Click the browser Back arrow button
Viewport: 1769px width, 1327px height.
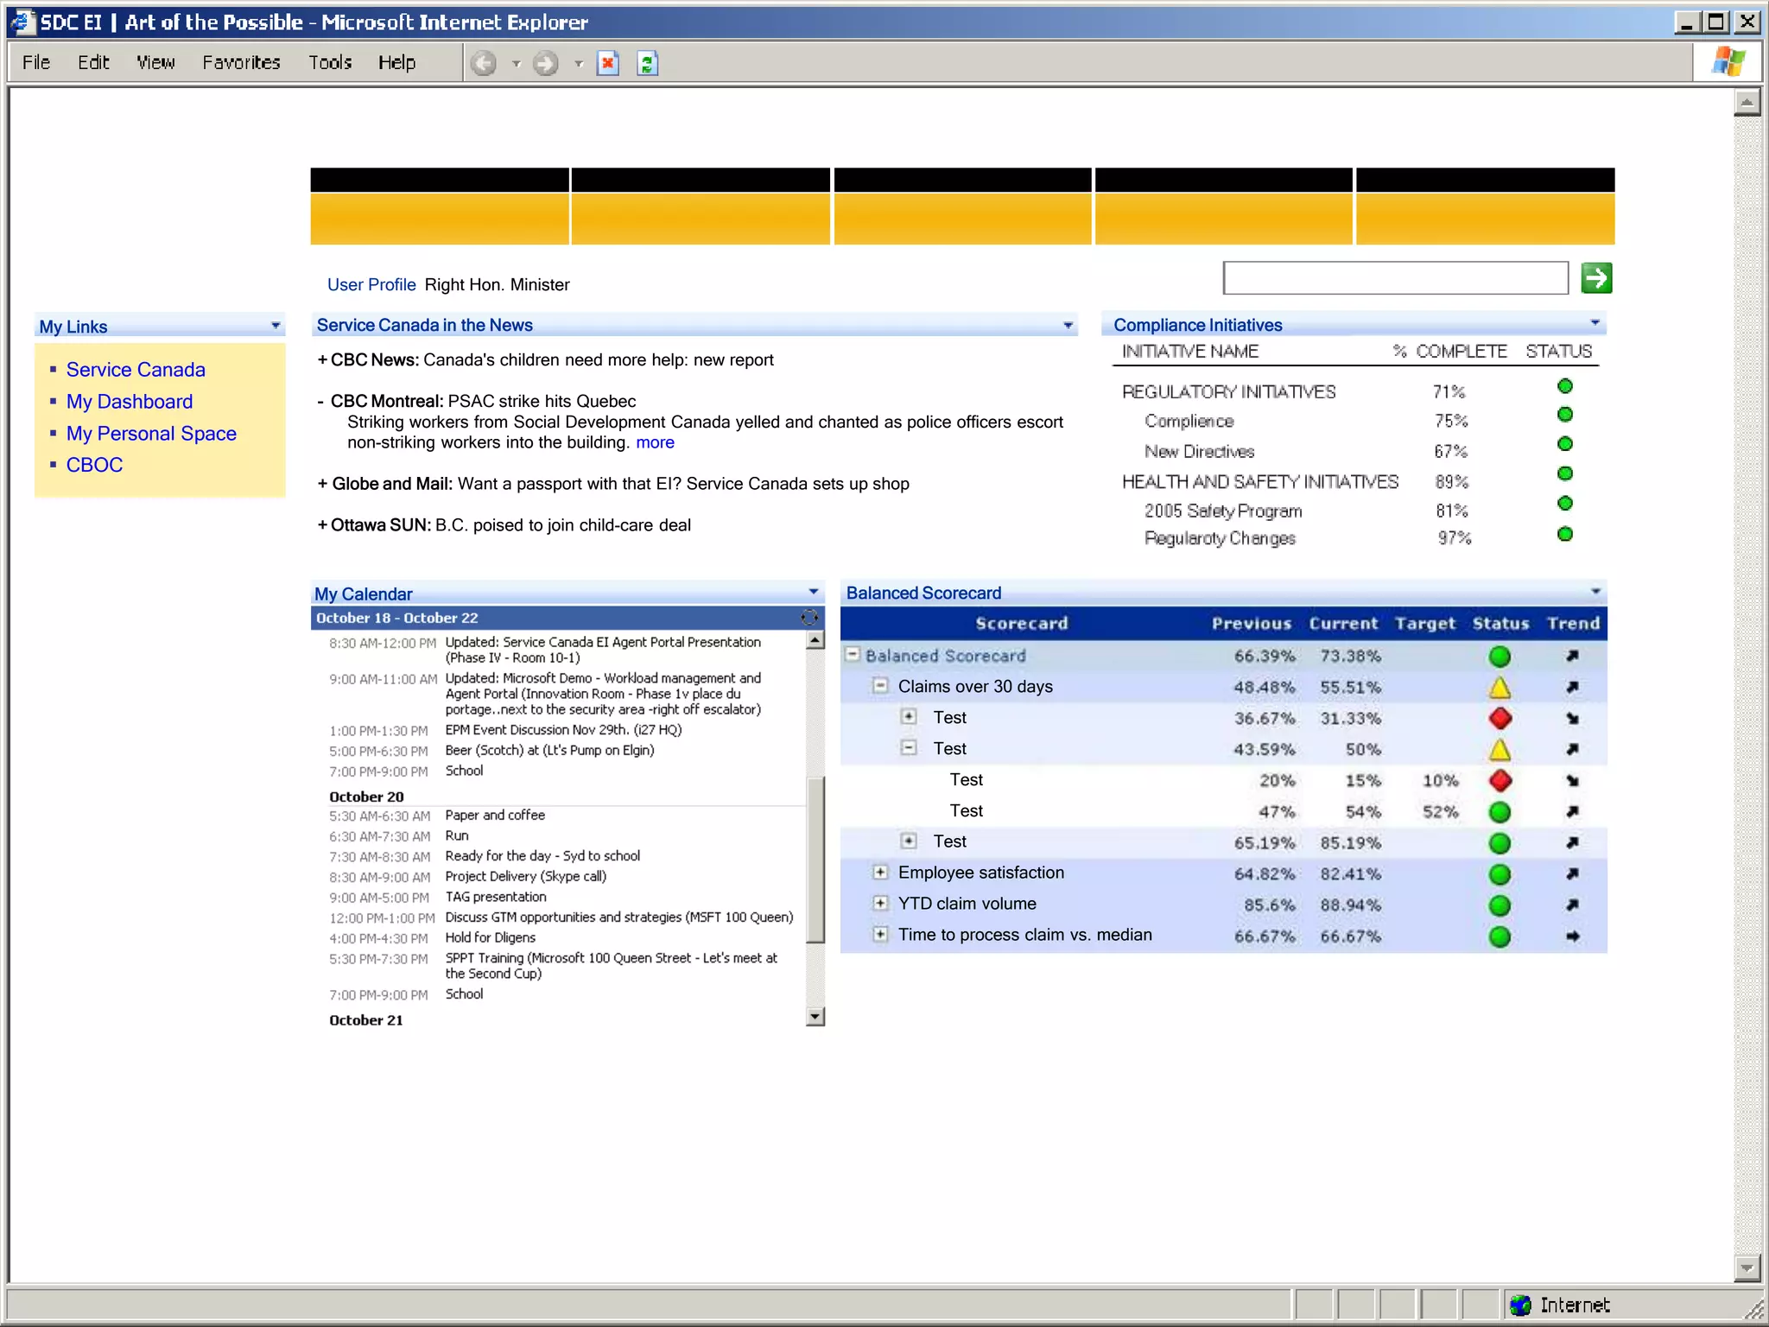pyautogui.click(x=484, y=63)
